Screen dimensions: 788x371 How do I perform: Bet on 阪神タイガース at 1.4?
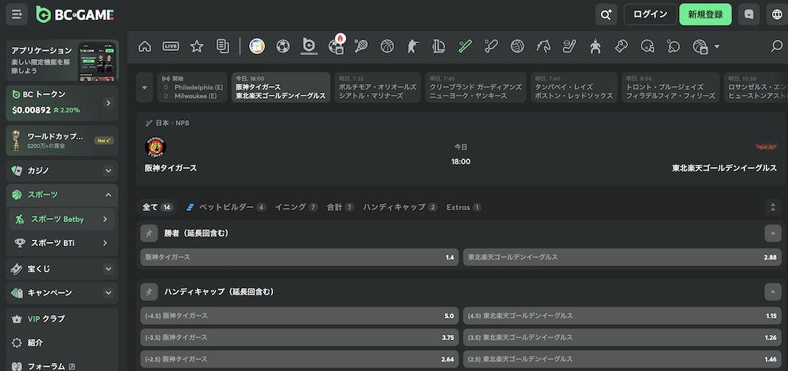[299, 257]
